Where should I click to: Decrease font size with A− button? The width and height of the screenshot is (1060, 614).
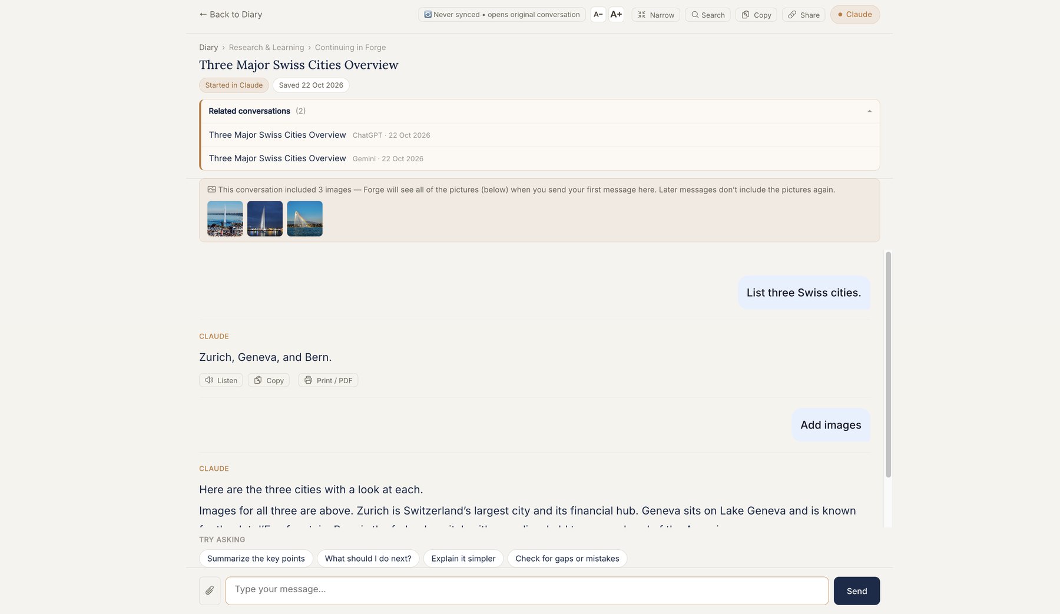(598, 15)
